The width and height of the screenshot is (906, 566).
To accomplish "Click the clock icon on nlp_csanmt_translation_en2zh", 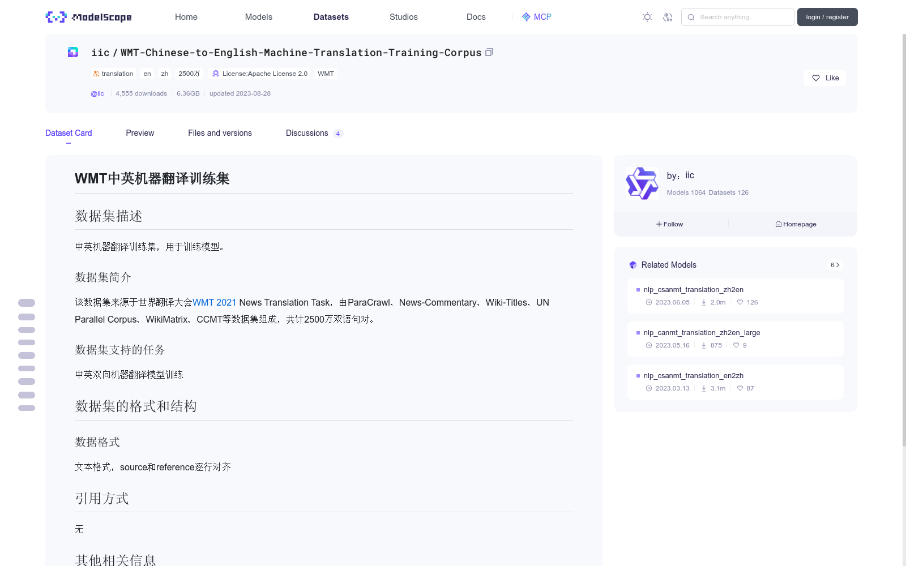I will [649, 388].
